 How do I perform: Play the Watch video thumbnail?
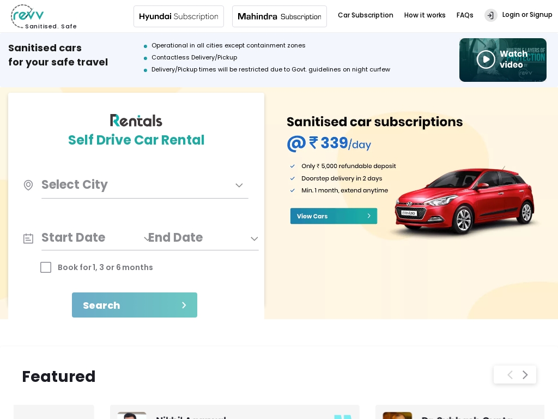tap(503, 60)
